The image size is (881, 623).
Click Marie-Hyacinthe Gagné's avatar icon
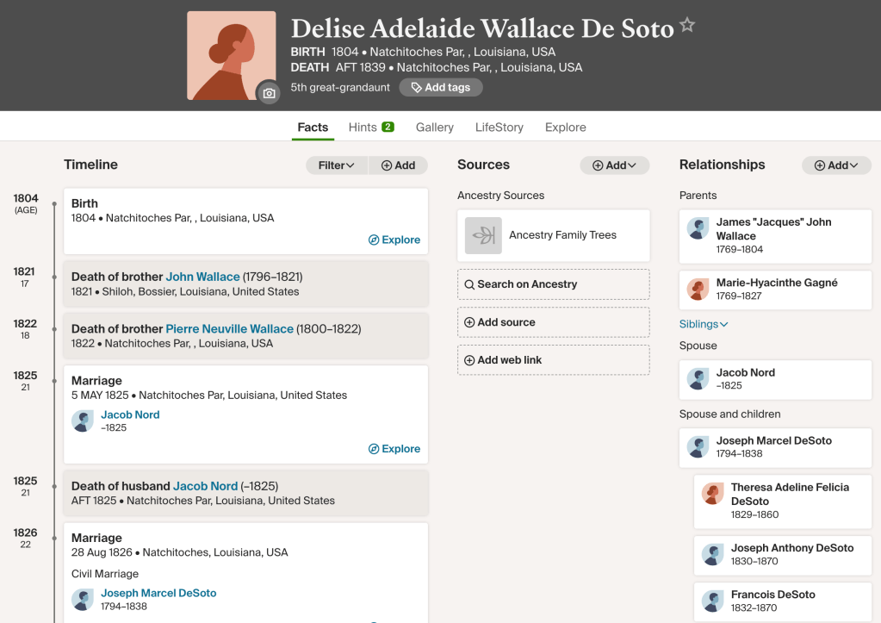(698, 290)
